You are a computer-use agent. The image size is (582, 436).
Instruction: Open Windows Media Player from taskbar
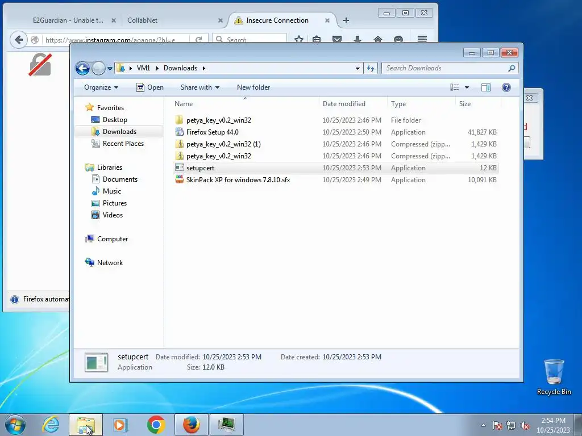point(120,425)
